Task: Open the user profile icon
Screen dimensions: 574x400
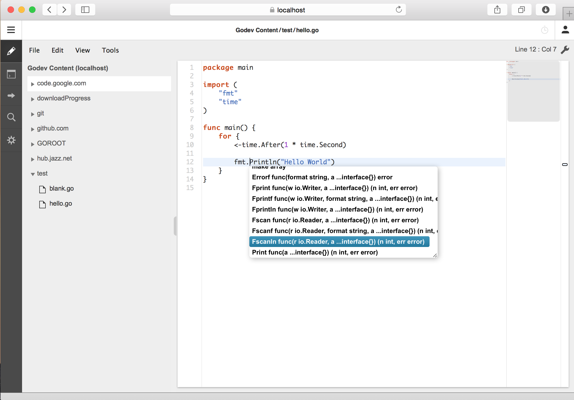Action: (565, 30)
